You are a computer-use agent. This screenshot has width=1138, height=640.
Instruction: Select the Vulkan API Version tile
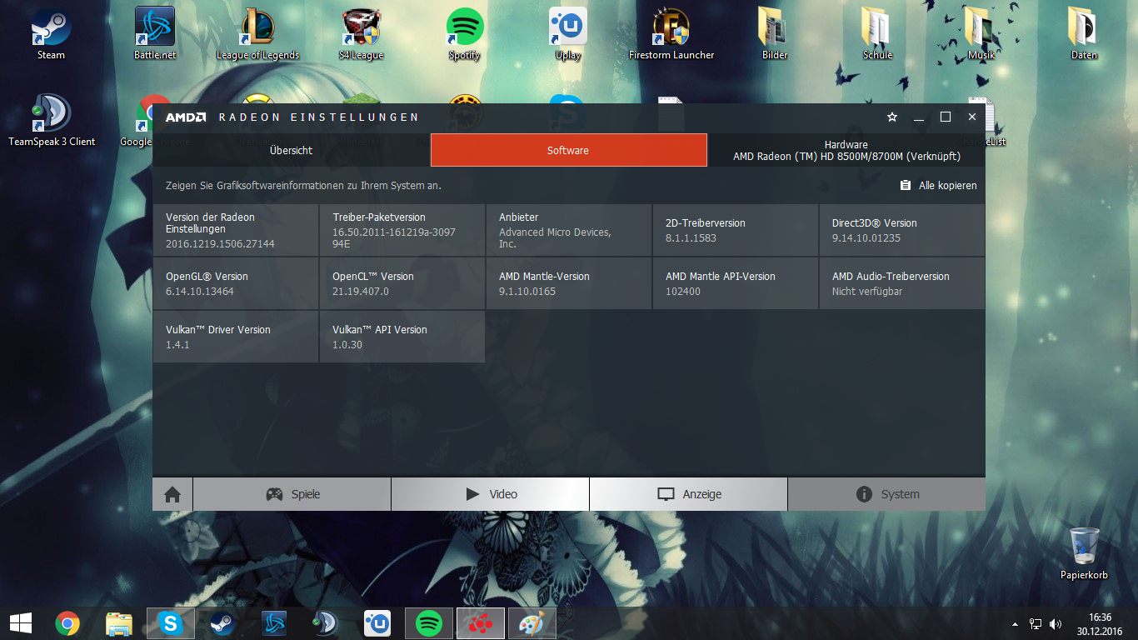pos(402,337)
